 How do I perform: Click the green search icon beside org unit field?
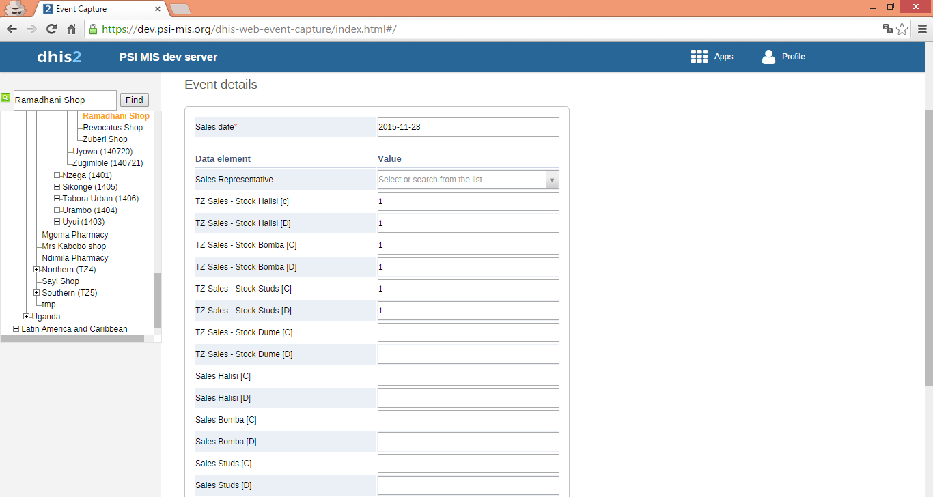point(5,98)
